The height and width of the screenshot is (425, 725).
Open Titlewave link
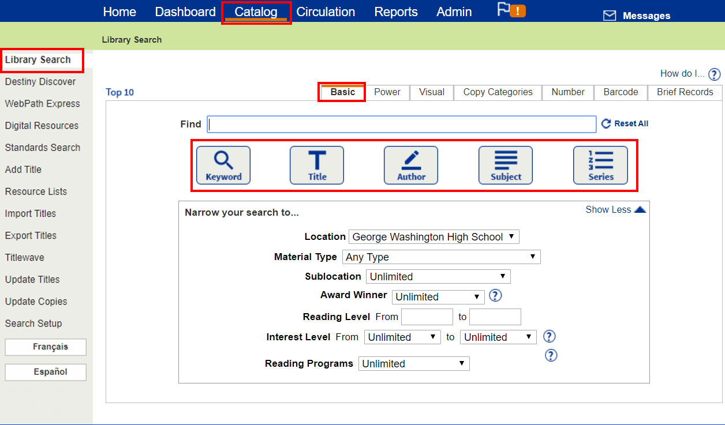25,258
